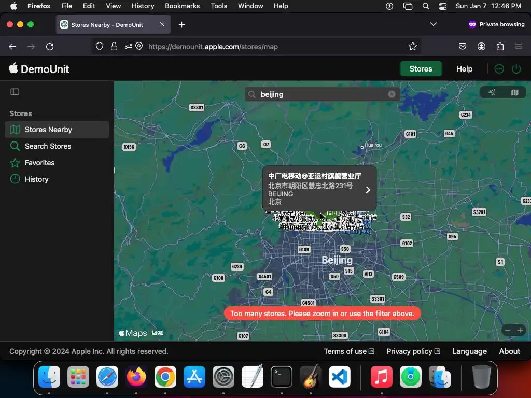Open Safari from the Dock
Viewport: 531px width, 398px height.
[x=107, y=377]
